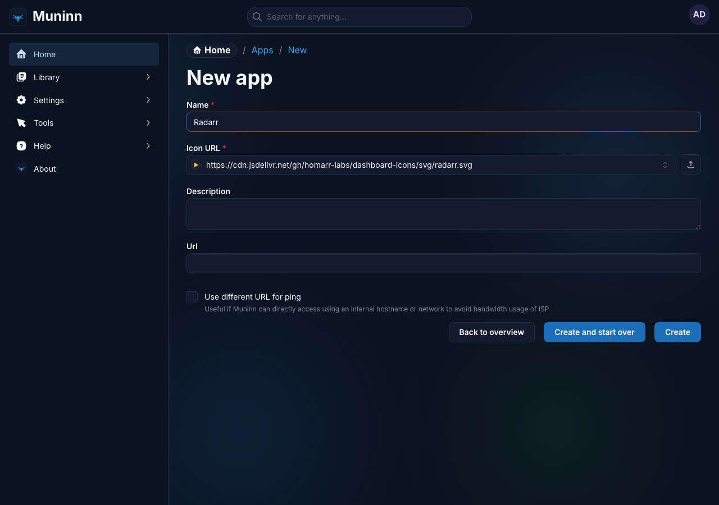The height and width of the screenshot is (505, 719).
Task: Enable Use different URL for ping checkbox
Action: (192, 297)
